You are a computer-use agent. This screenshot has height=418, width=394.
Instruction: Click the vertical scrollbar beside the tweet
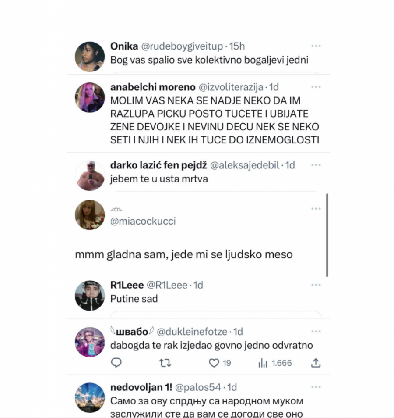pos(327,235)
